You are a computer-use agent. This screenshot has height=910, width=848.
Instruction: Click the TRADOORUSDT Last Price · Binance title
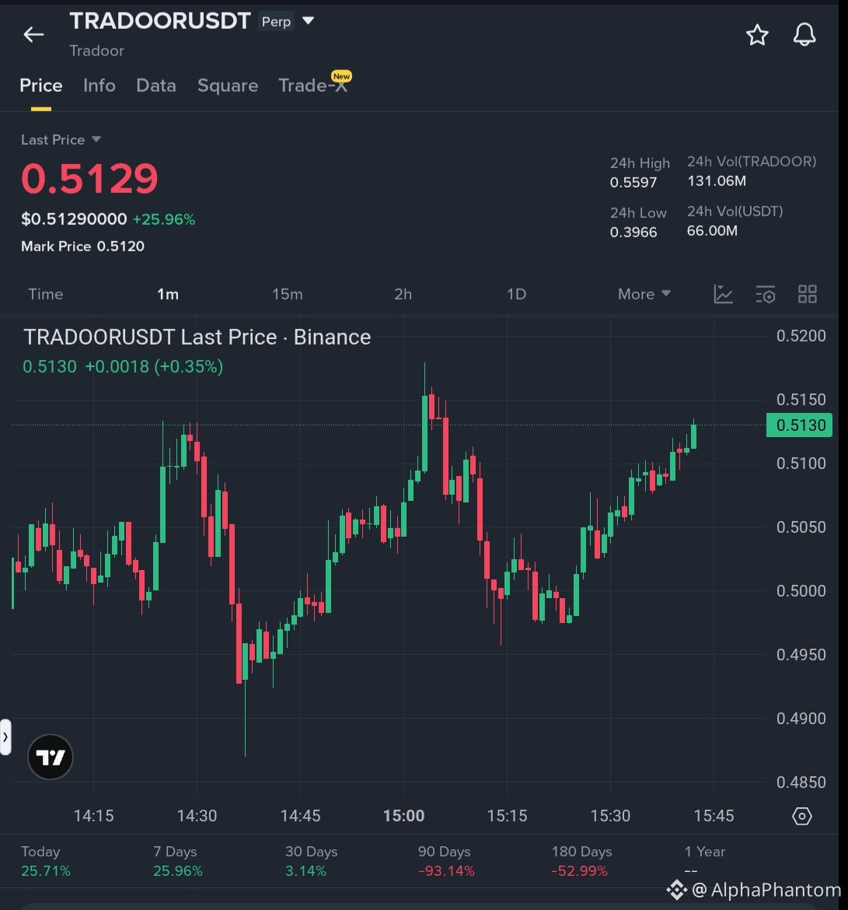tap(197, 338)
